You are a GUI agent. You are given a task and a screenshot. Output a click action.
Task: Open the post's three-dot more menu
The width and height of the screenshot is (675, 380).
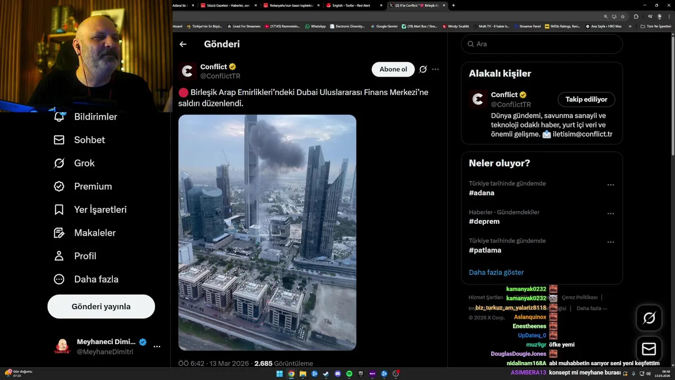pyautogui.click(x=435, y=69)
